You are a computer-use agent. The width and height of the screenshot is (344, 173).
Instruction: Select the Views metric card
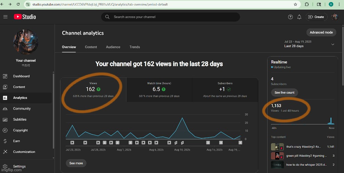tap(93, 89)
